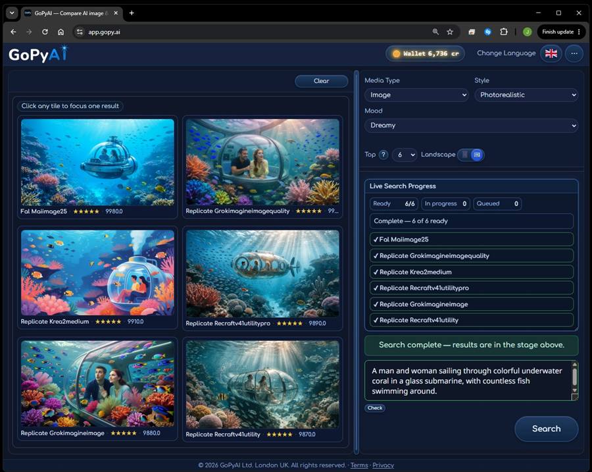Image resolution: width=592 pixels, height=472 pixels.
Task: Select Replicate Recraftv41utilitypro in progress list
Action: (471, 288)
